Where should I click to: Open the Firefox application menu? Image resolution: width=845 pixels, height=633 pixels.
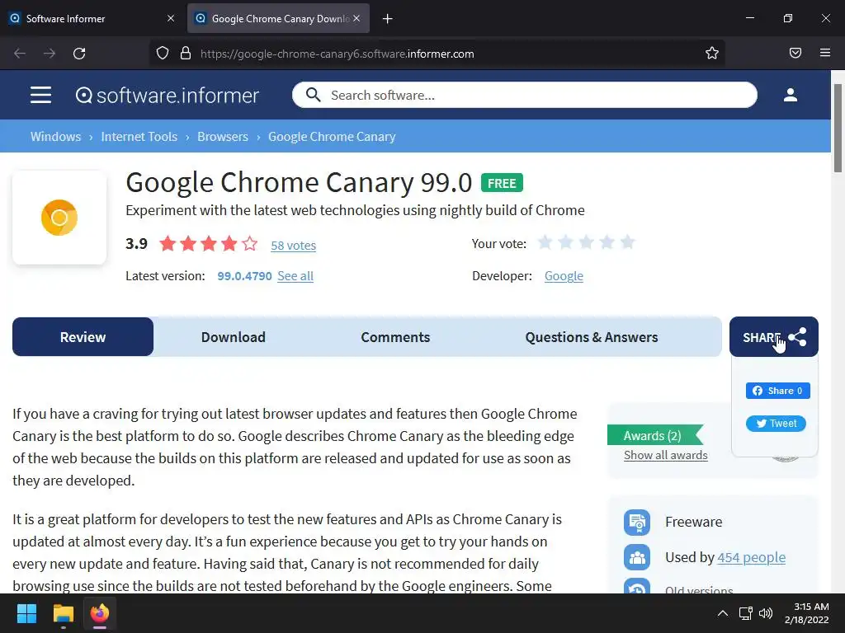point(825,53)
